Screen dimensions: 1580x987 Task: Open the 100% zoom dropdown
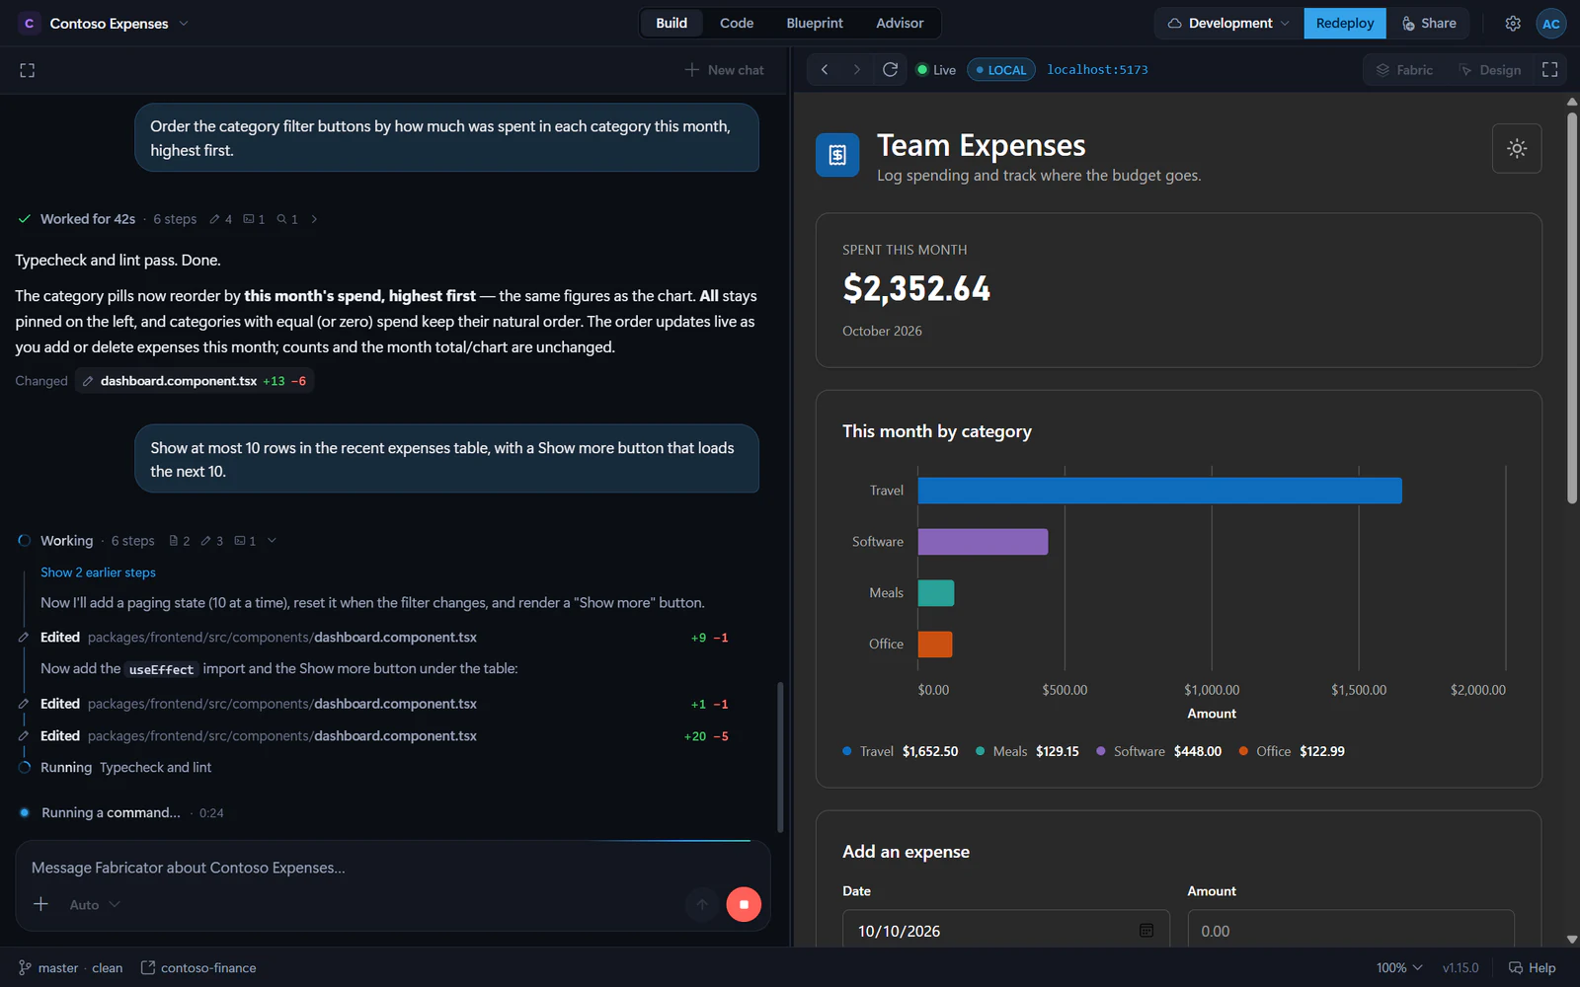point(1399,968)
